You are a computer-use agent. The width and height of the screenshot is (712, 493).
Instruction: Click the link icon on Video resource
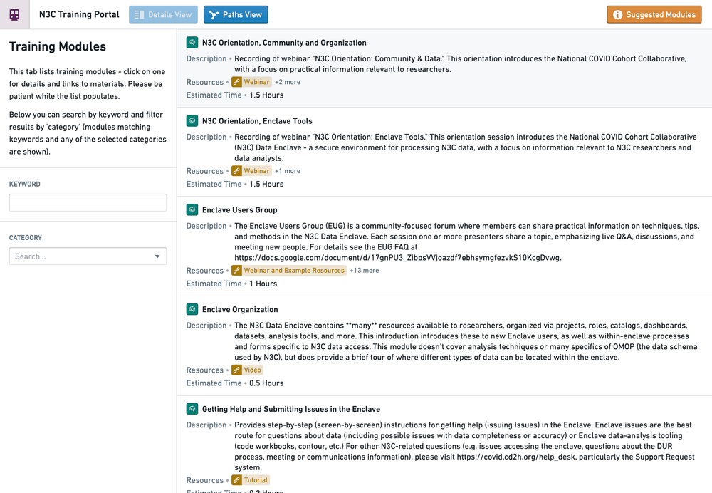[237, 370]
